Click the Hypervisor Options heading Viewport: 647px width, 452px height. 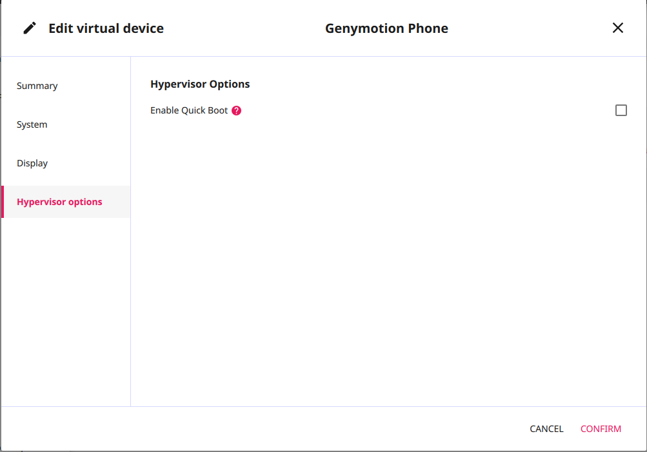(x=200, y=84)
